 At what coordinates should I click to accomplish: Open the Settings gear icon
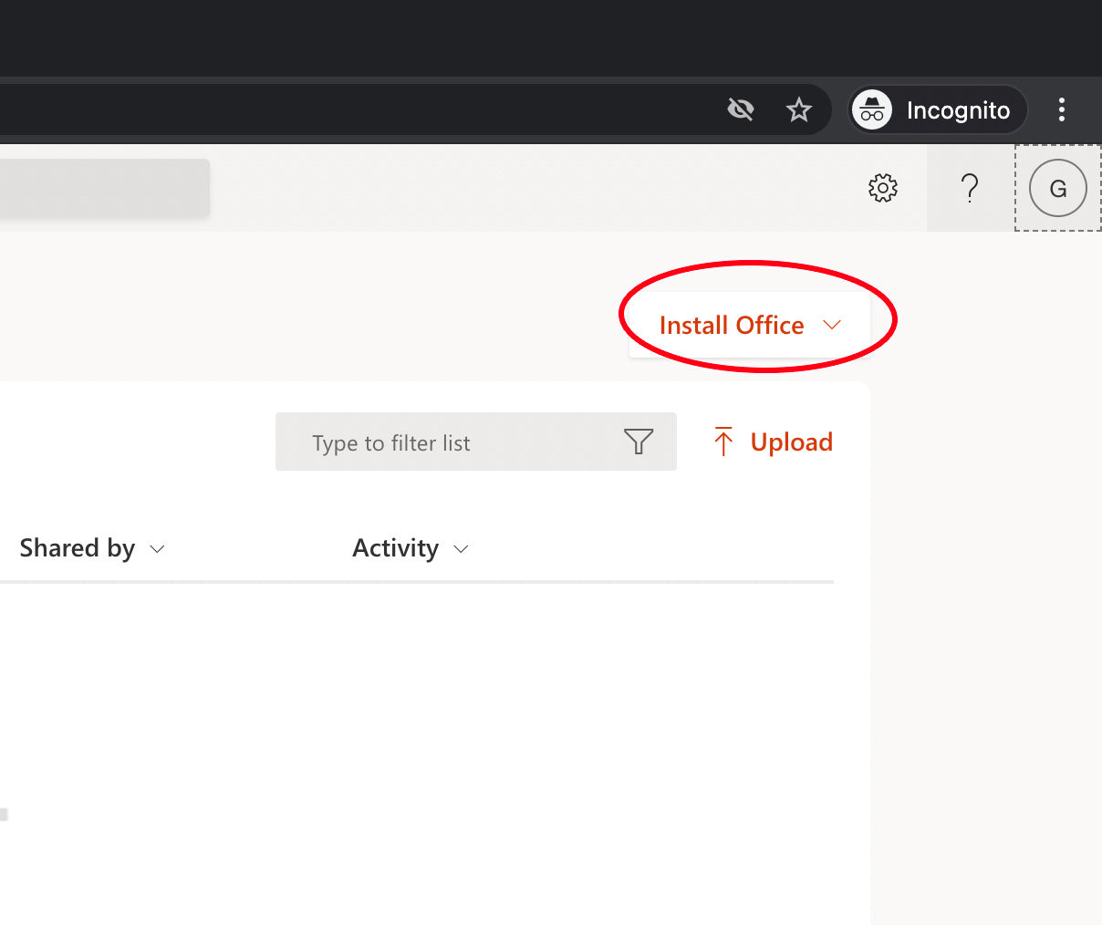(x=882, y=188)
